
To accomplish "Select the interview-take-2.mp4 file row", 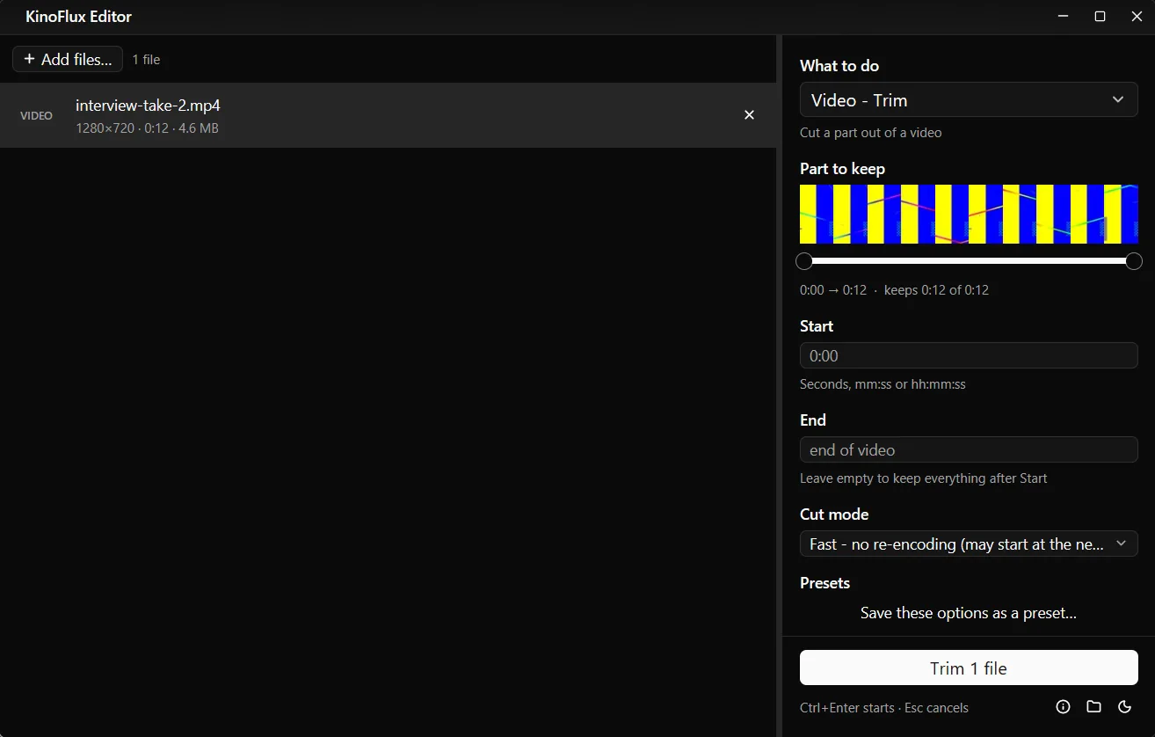I will click(388, 115).
